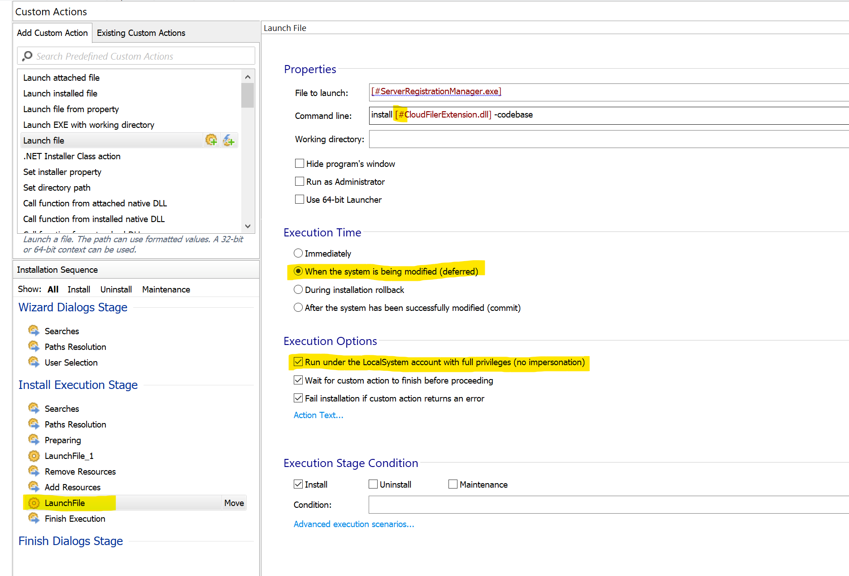Click the scroll up arrow in actions list
Image resolution: width=849 pixels, height=576 pixels.
click(248, 77)
